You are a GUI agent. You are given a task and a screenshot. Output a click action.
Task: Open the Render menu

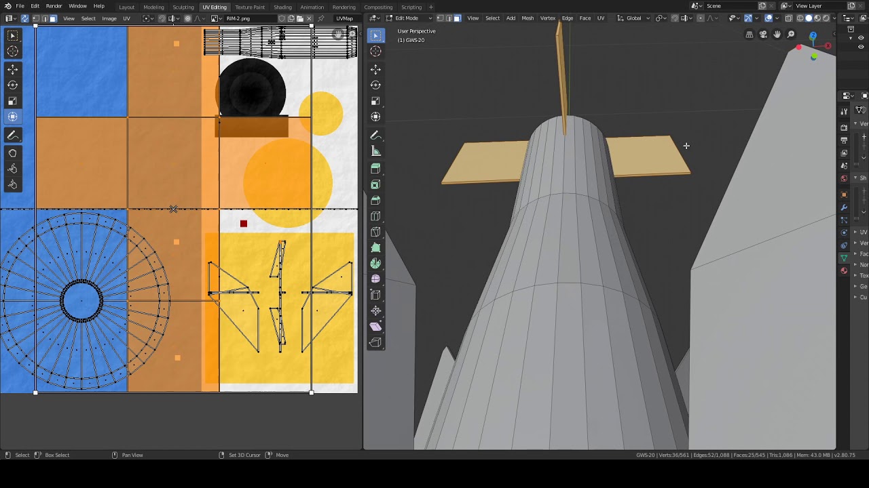(54, 6)
